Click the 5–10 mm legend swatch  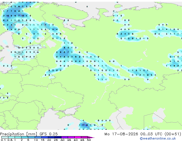31,137
